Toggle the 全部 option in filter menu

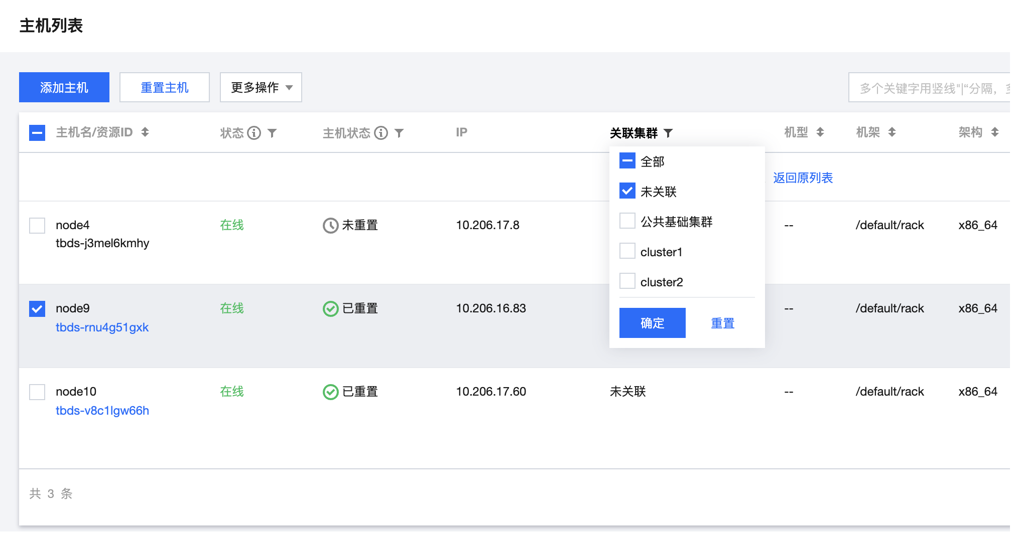(x=627, y=161)
